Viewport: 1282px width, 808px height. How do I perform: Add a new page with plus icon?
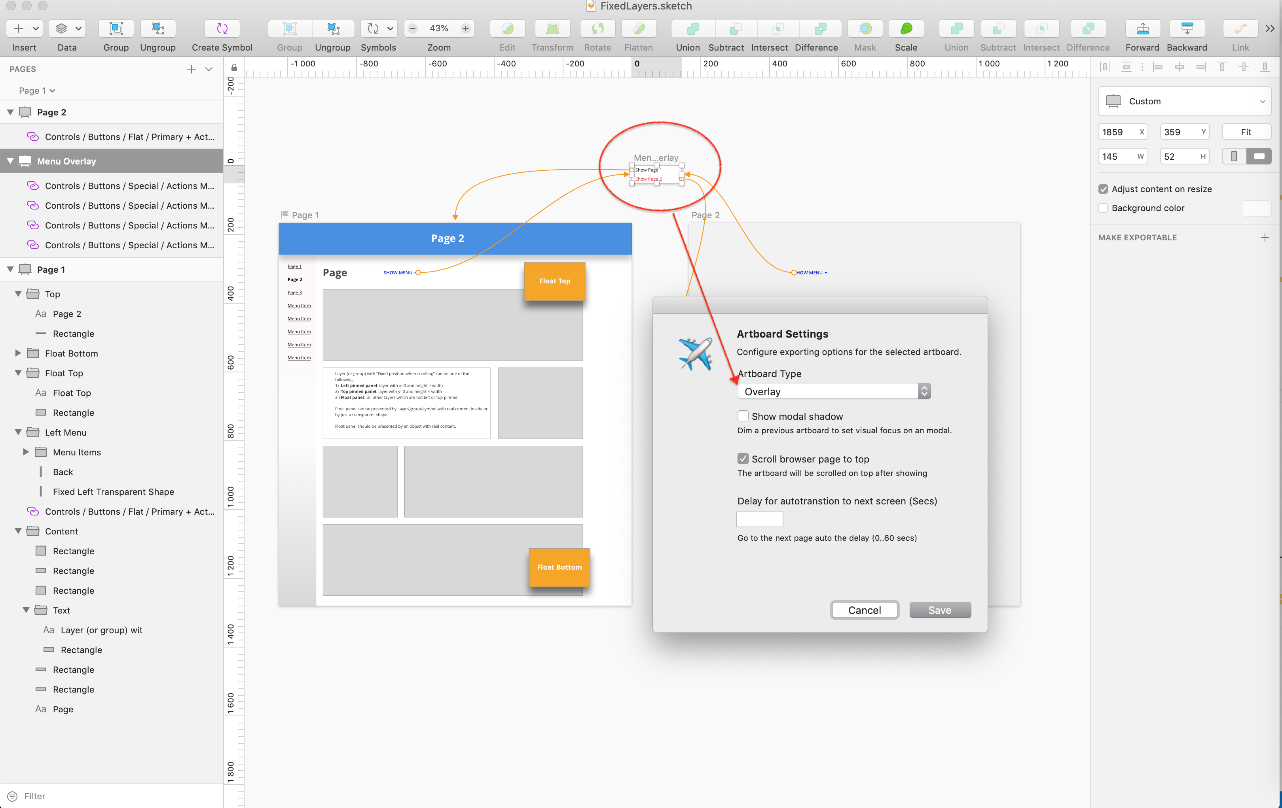191,69
